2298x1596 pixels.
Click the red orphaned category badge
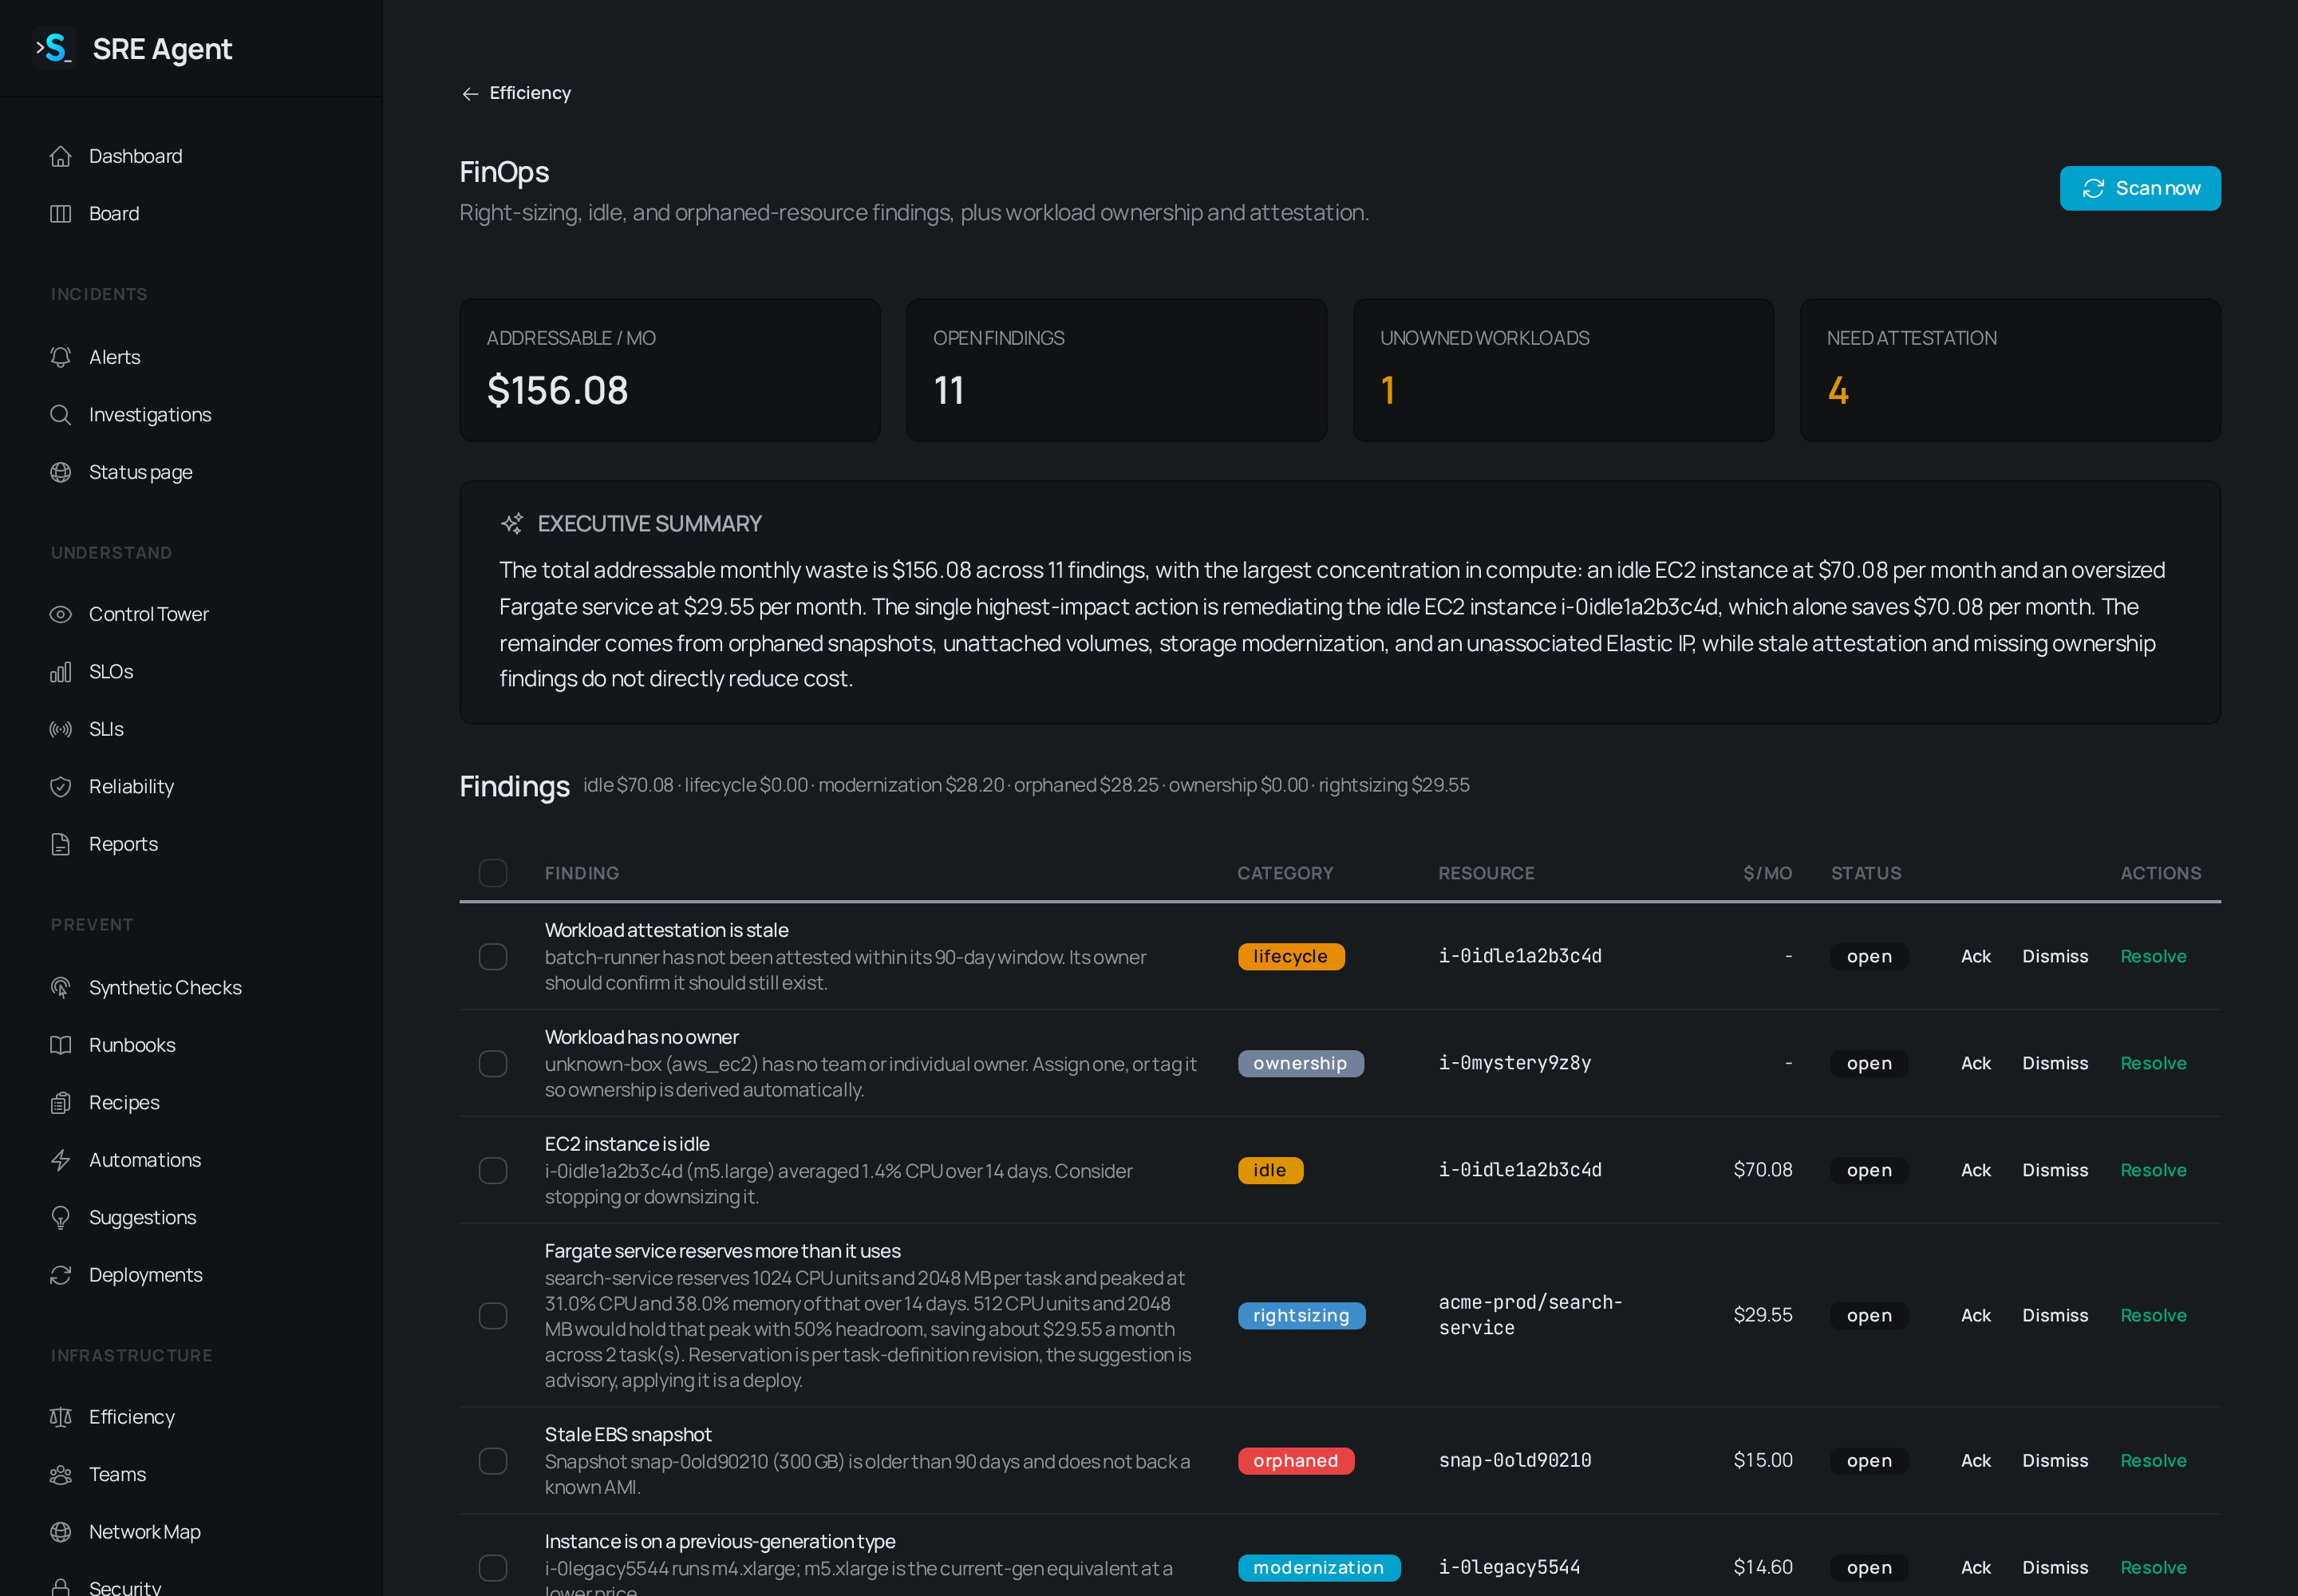pyautogui.click(x=1296, y=1461)
